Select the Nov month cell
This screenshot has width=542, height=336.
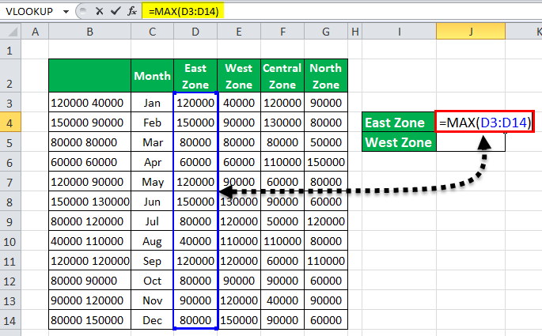point(152,300)
